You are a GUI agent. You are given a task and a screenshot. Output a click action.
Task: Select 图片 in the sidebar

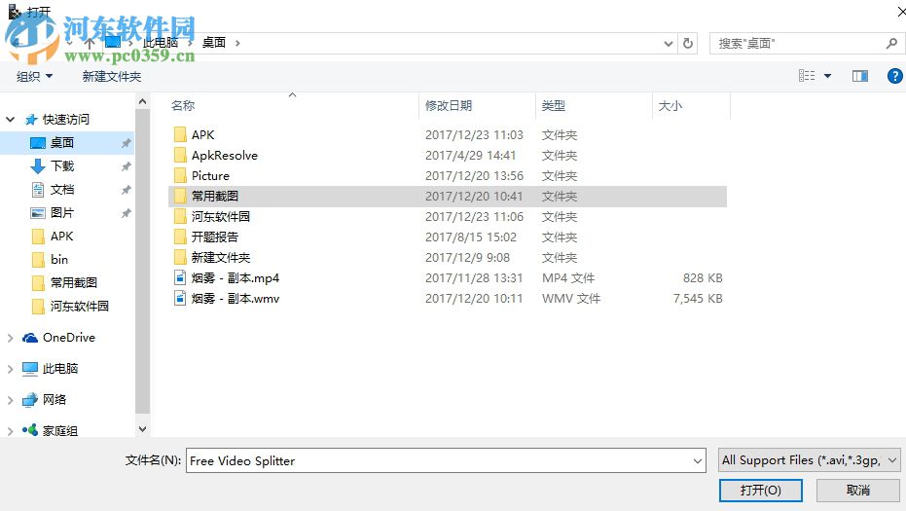(62, 213)
